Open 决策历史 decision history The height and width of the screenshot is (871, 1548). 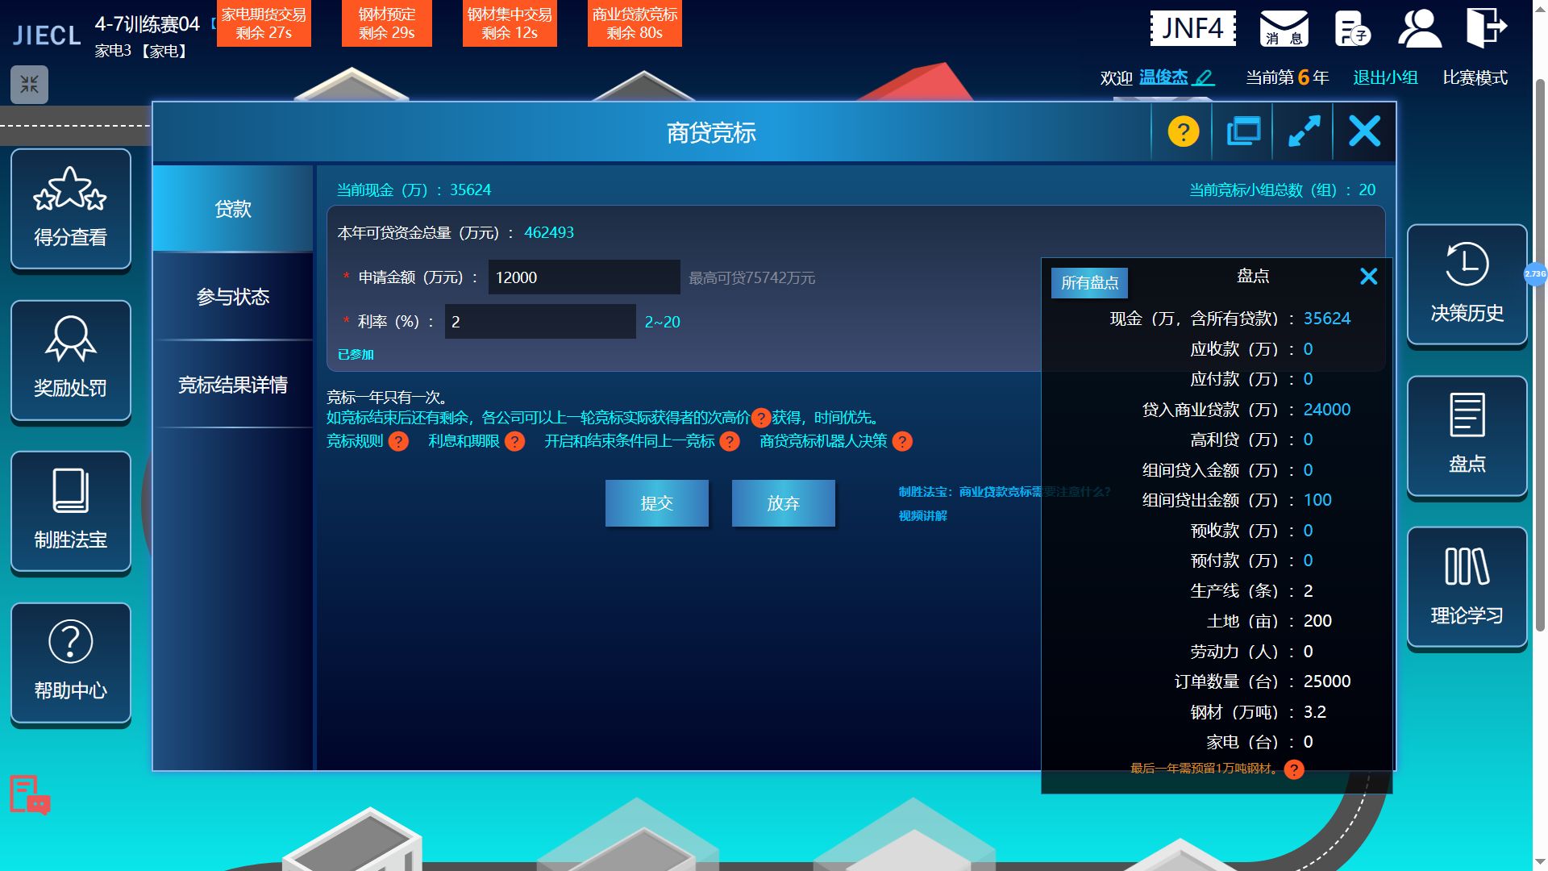pyautogui.click(x=1467, y=284)
